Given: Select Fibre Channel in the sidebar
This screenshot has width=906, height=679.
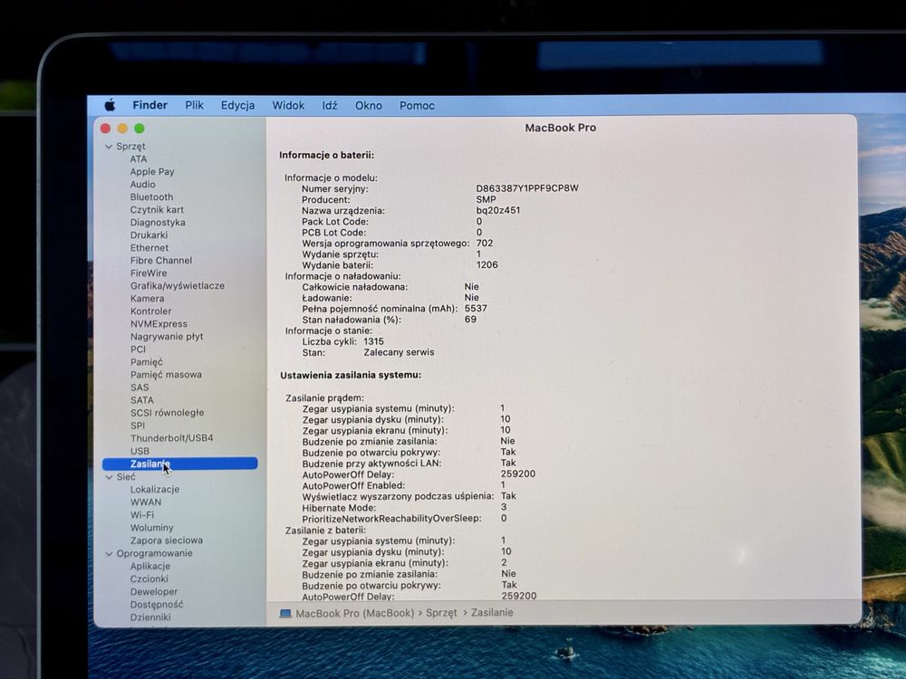Looking at the screenshot, I should (161, 261).
